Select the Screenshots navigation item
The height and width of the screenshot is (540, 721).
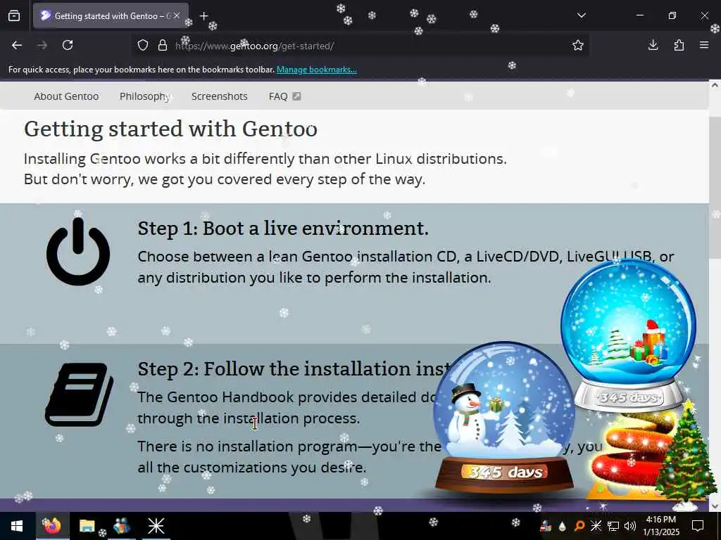click(220, 96)
